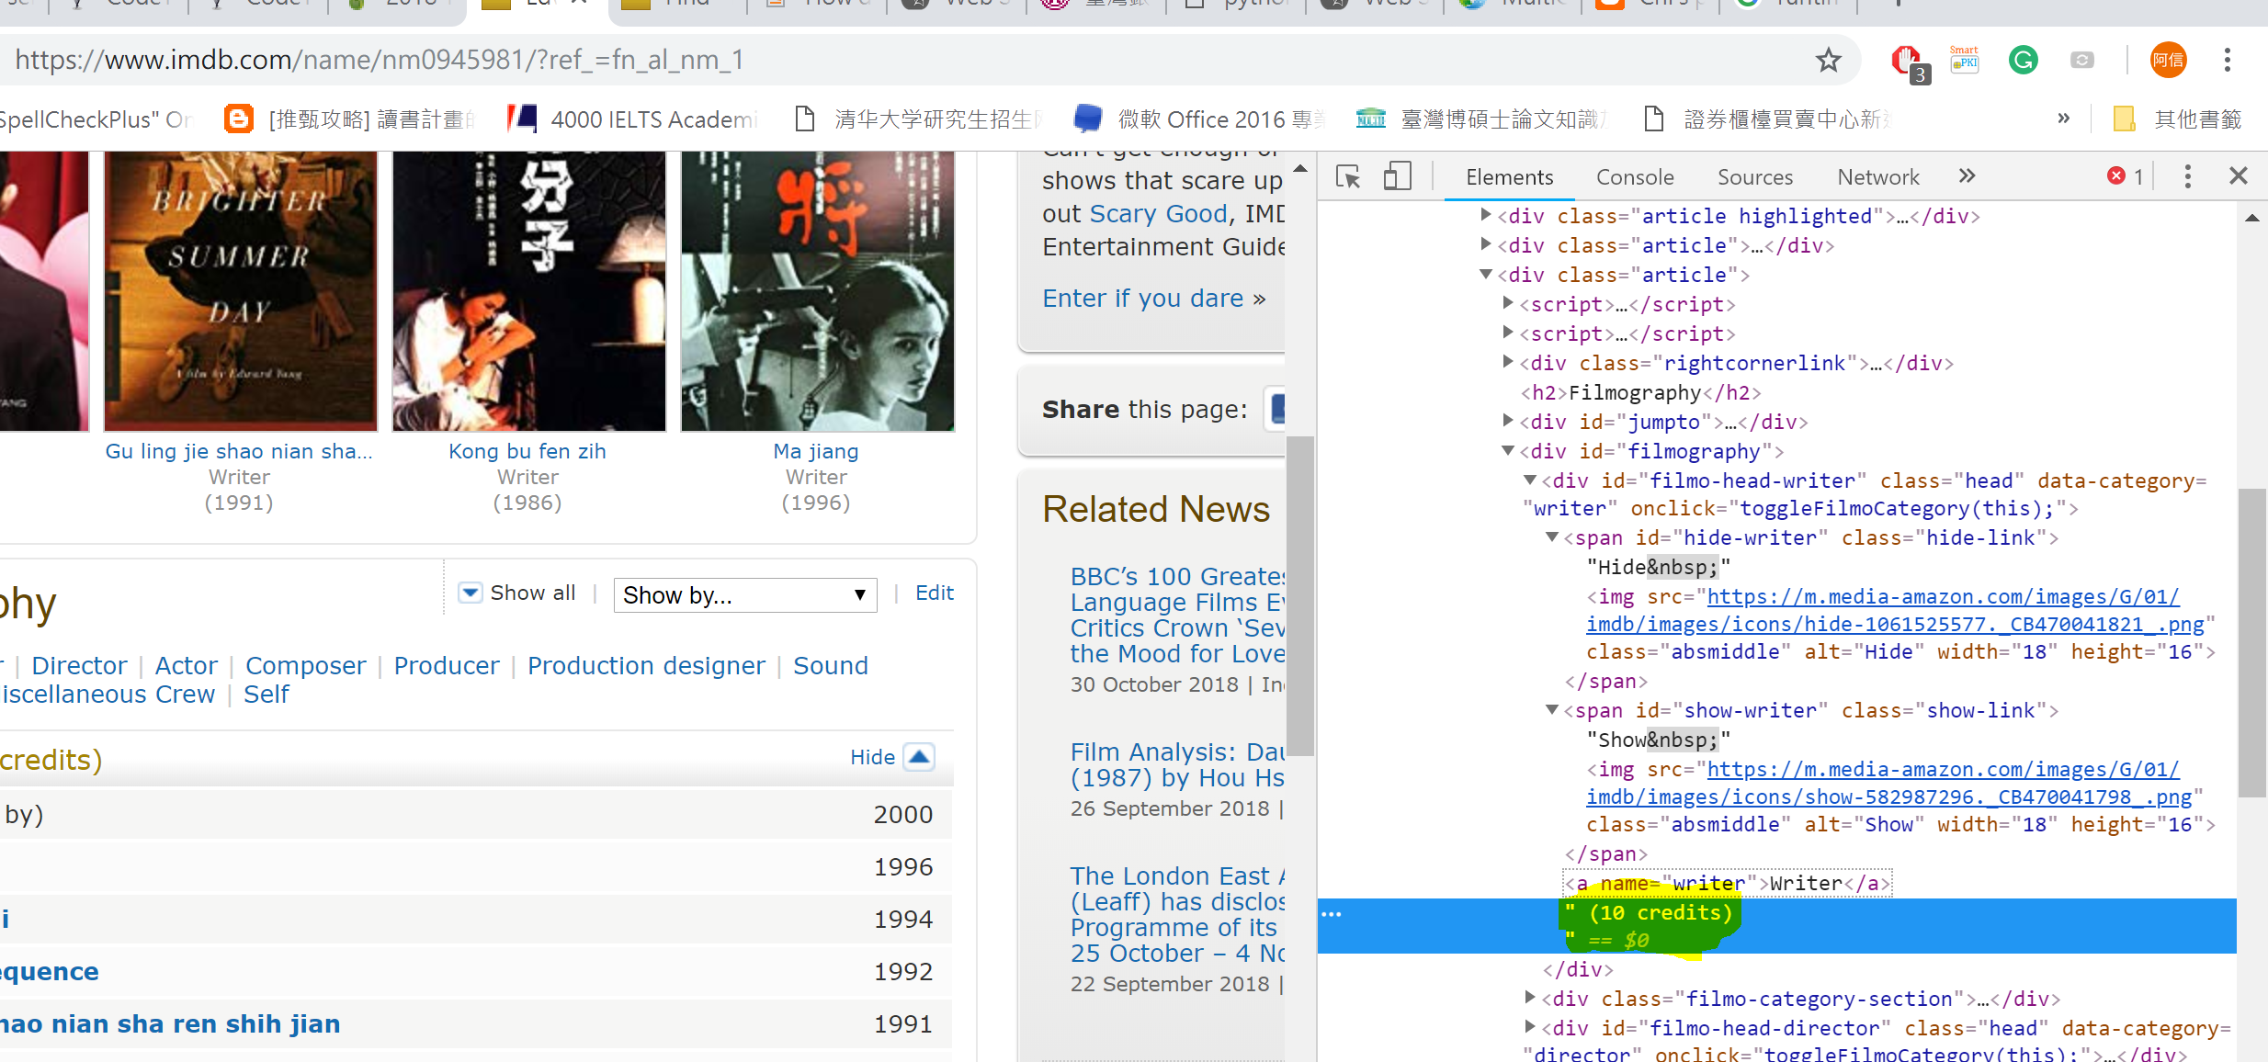Collapse the show-writer span node
Viewport: 2268px width, 1062px height.
(x=1551, y=709)
